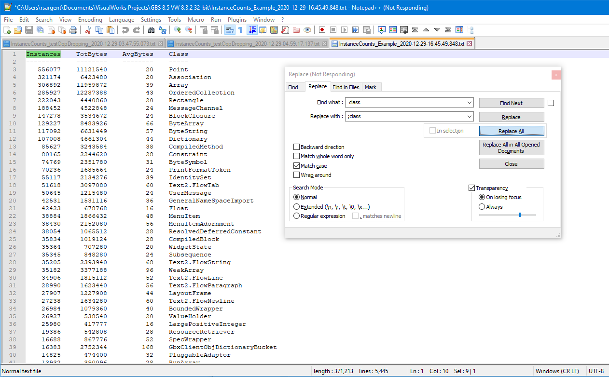Playback the recorded macro
This screenshot has width=609, height=377.
click(x=344, y=29)
